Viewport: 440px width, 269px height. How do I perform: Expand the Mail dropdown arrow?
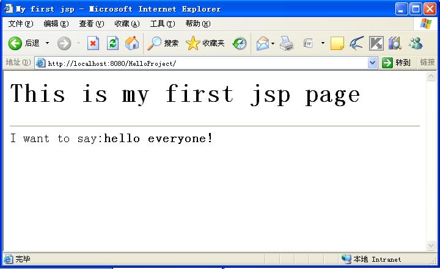(273, 43)
